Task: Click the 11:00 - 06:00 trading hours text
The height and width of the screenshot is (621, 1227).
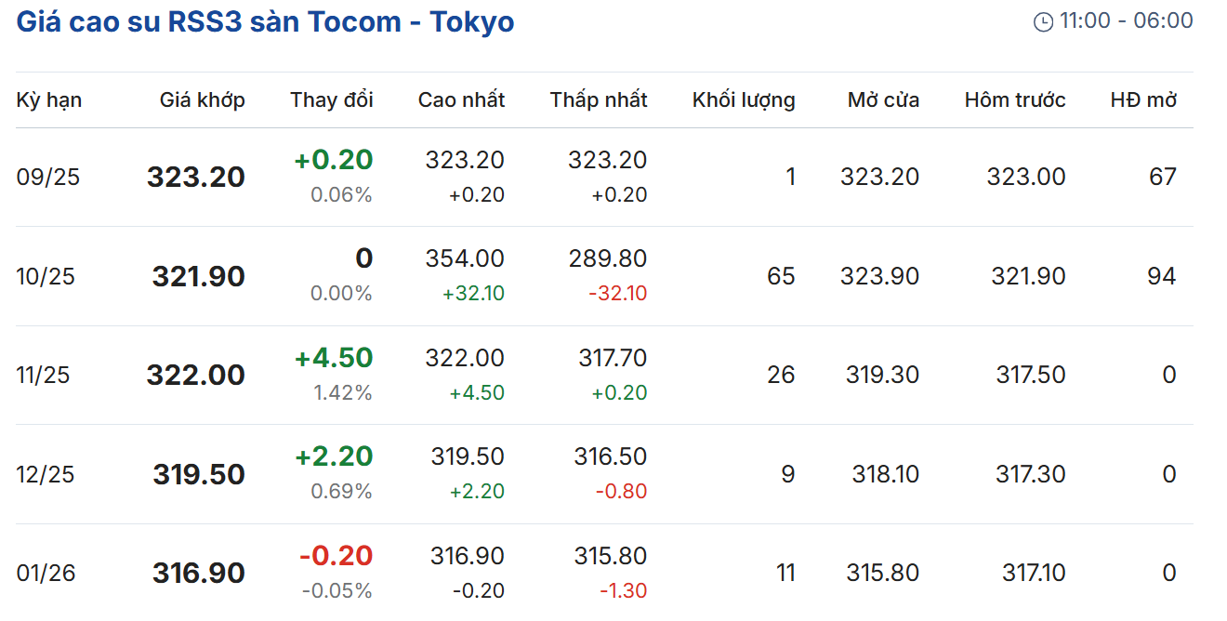Action: [x=1126, y=20]
